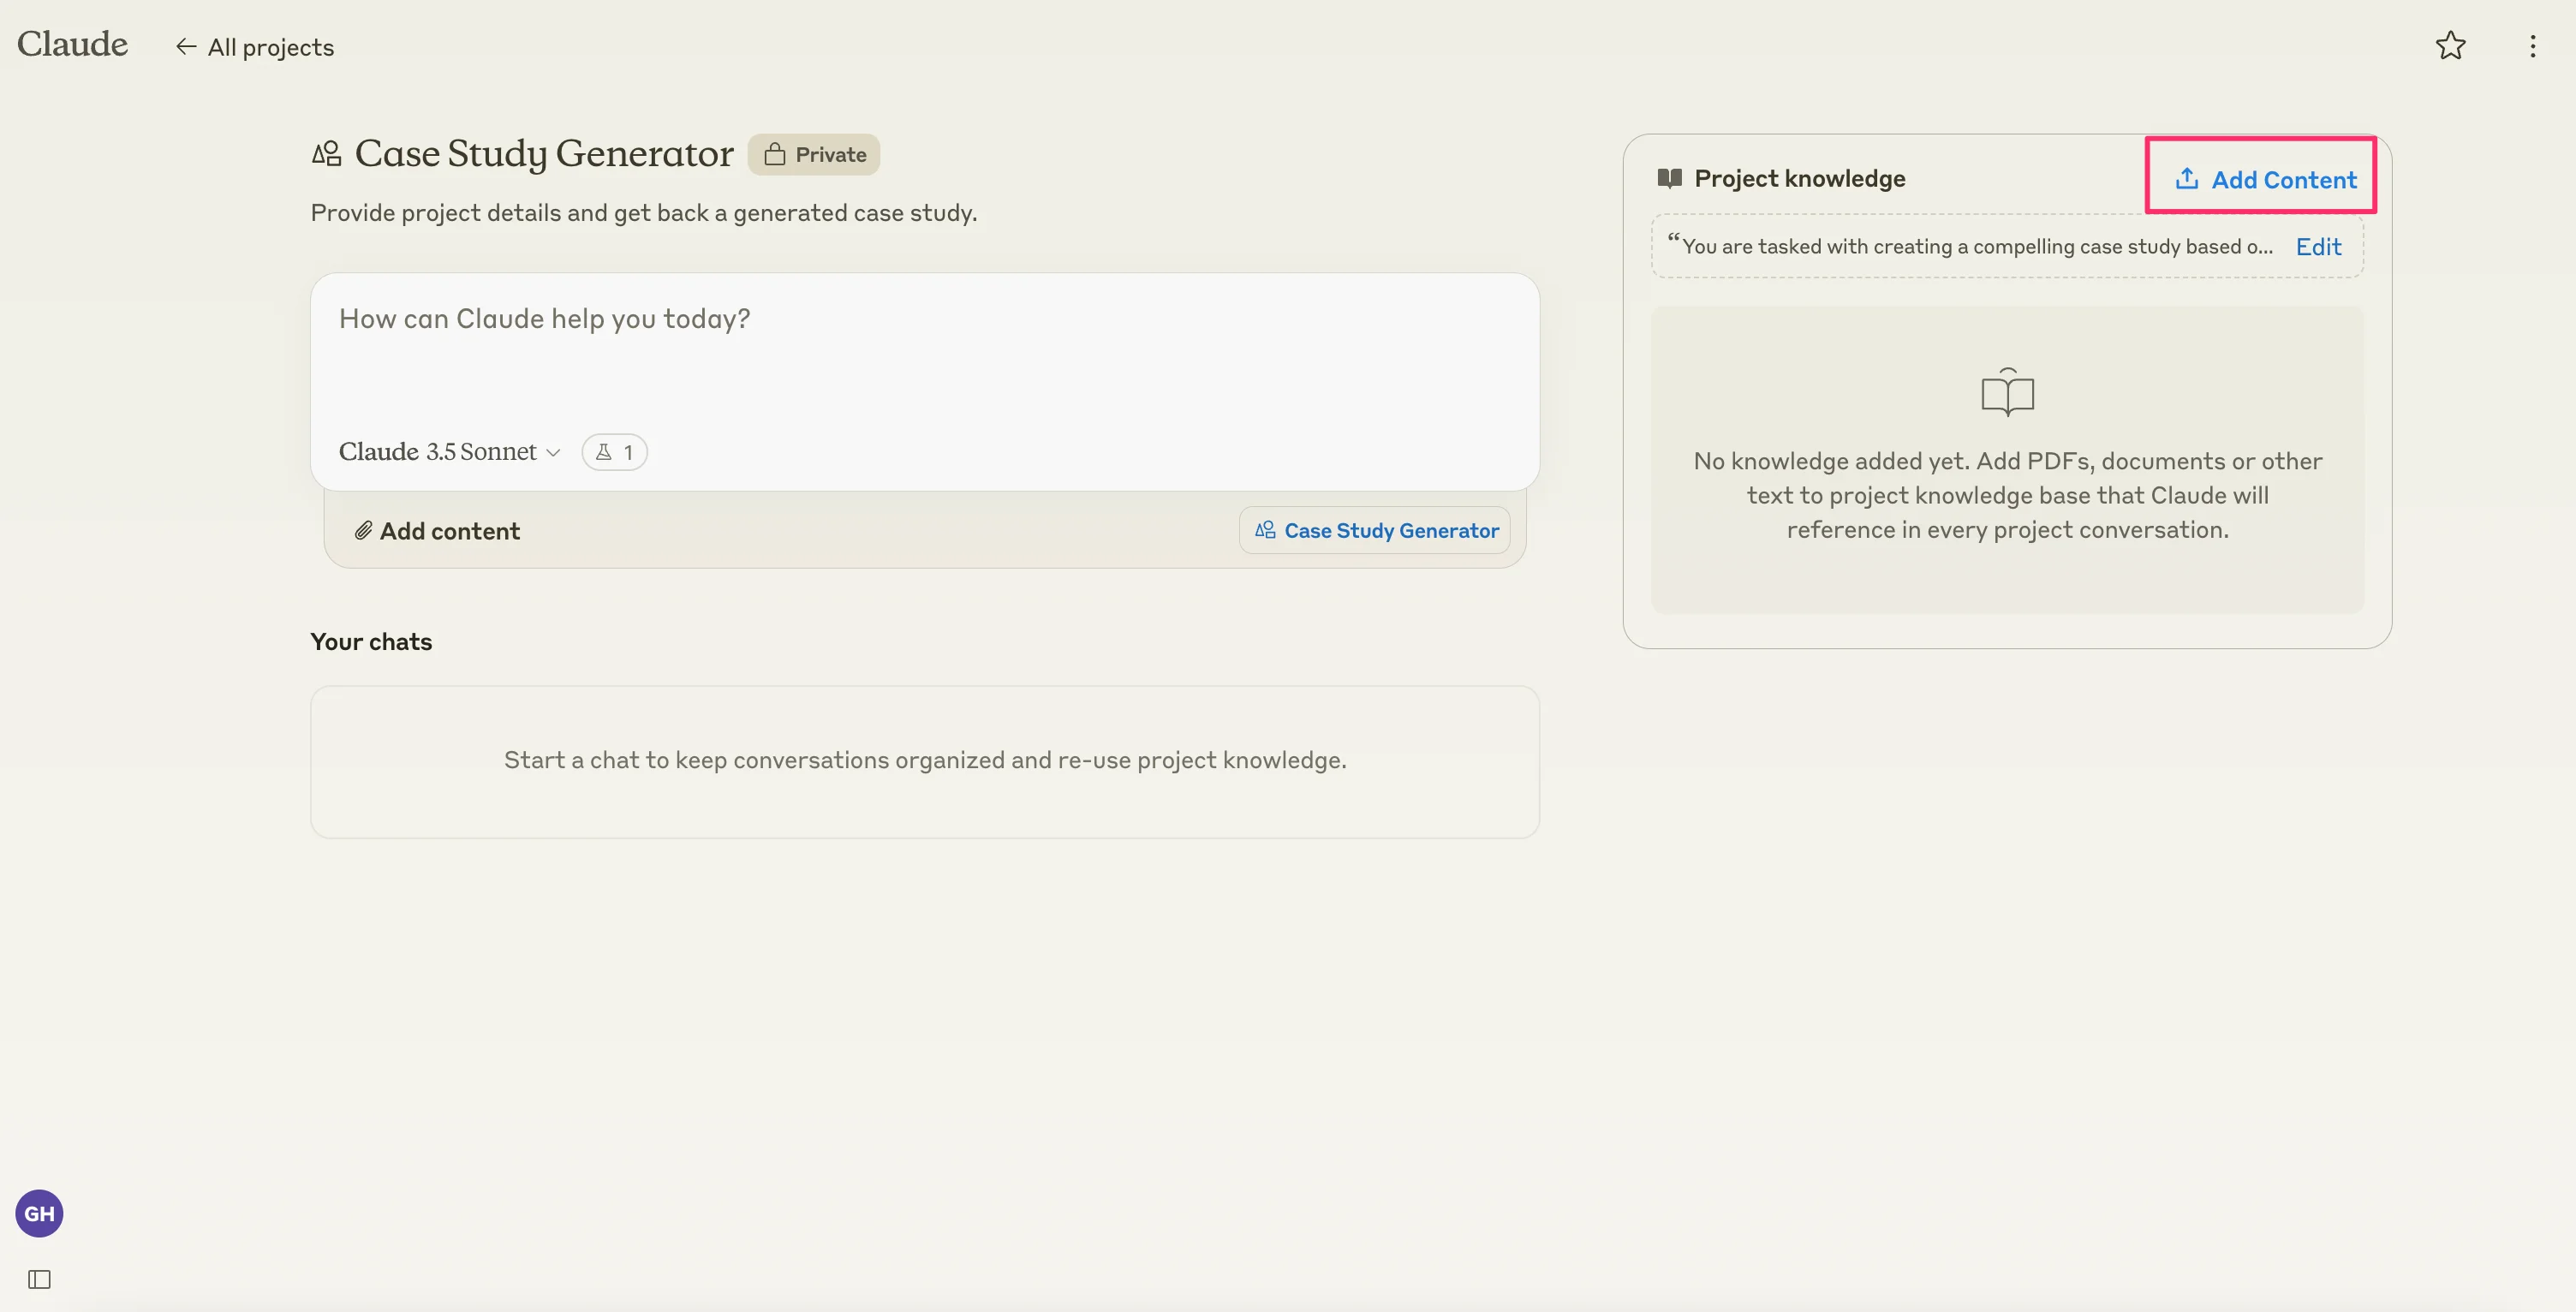Click the Case Study Generator title
Screen dimensions: 2576x1312
point(544,154)
